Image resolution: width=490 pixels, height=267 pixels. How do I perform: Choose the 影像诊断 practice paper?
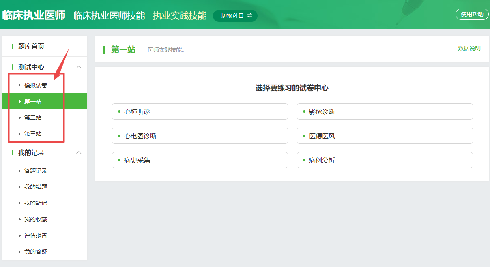(385, 111)
